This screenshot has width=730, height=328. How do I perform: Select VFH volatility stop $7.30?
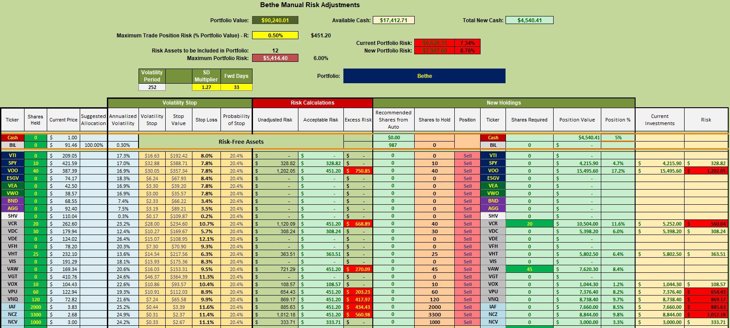152,247
